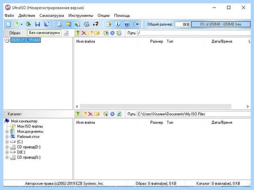Screen dimensions: 254x190
Task: Click add-to-image icon in the Каталог toolbar
Action: tap(106, 114)
